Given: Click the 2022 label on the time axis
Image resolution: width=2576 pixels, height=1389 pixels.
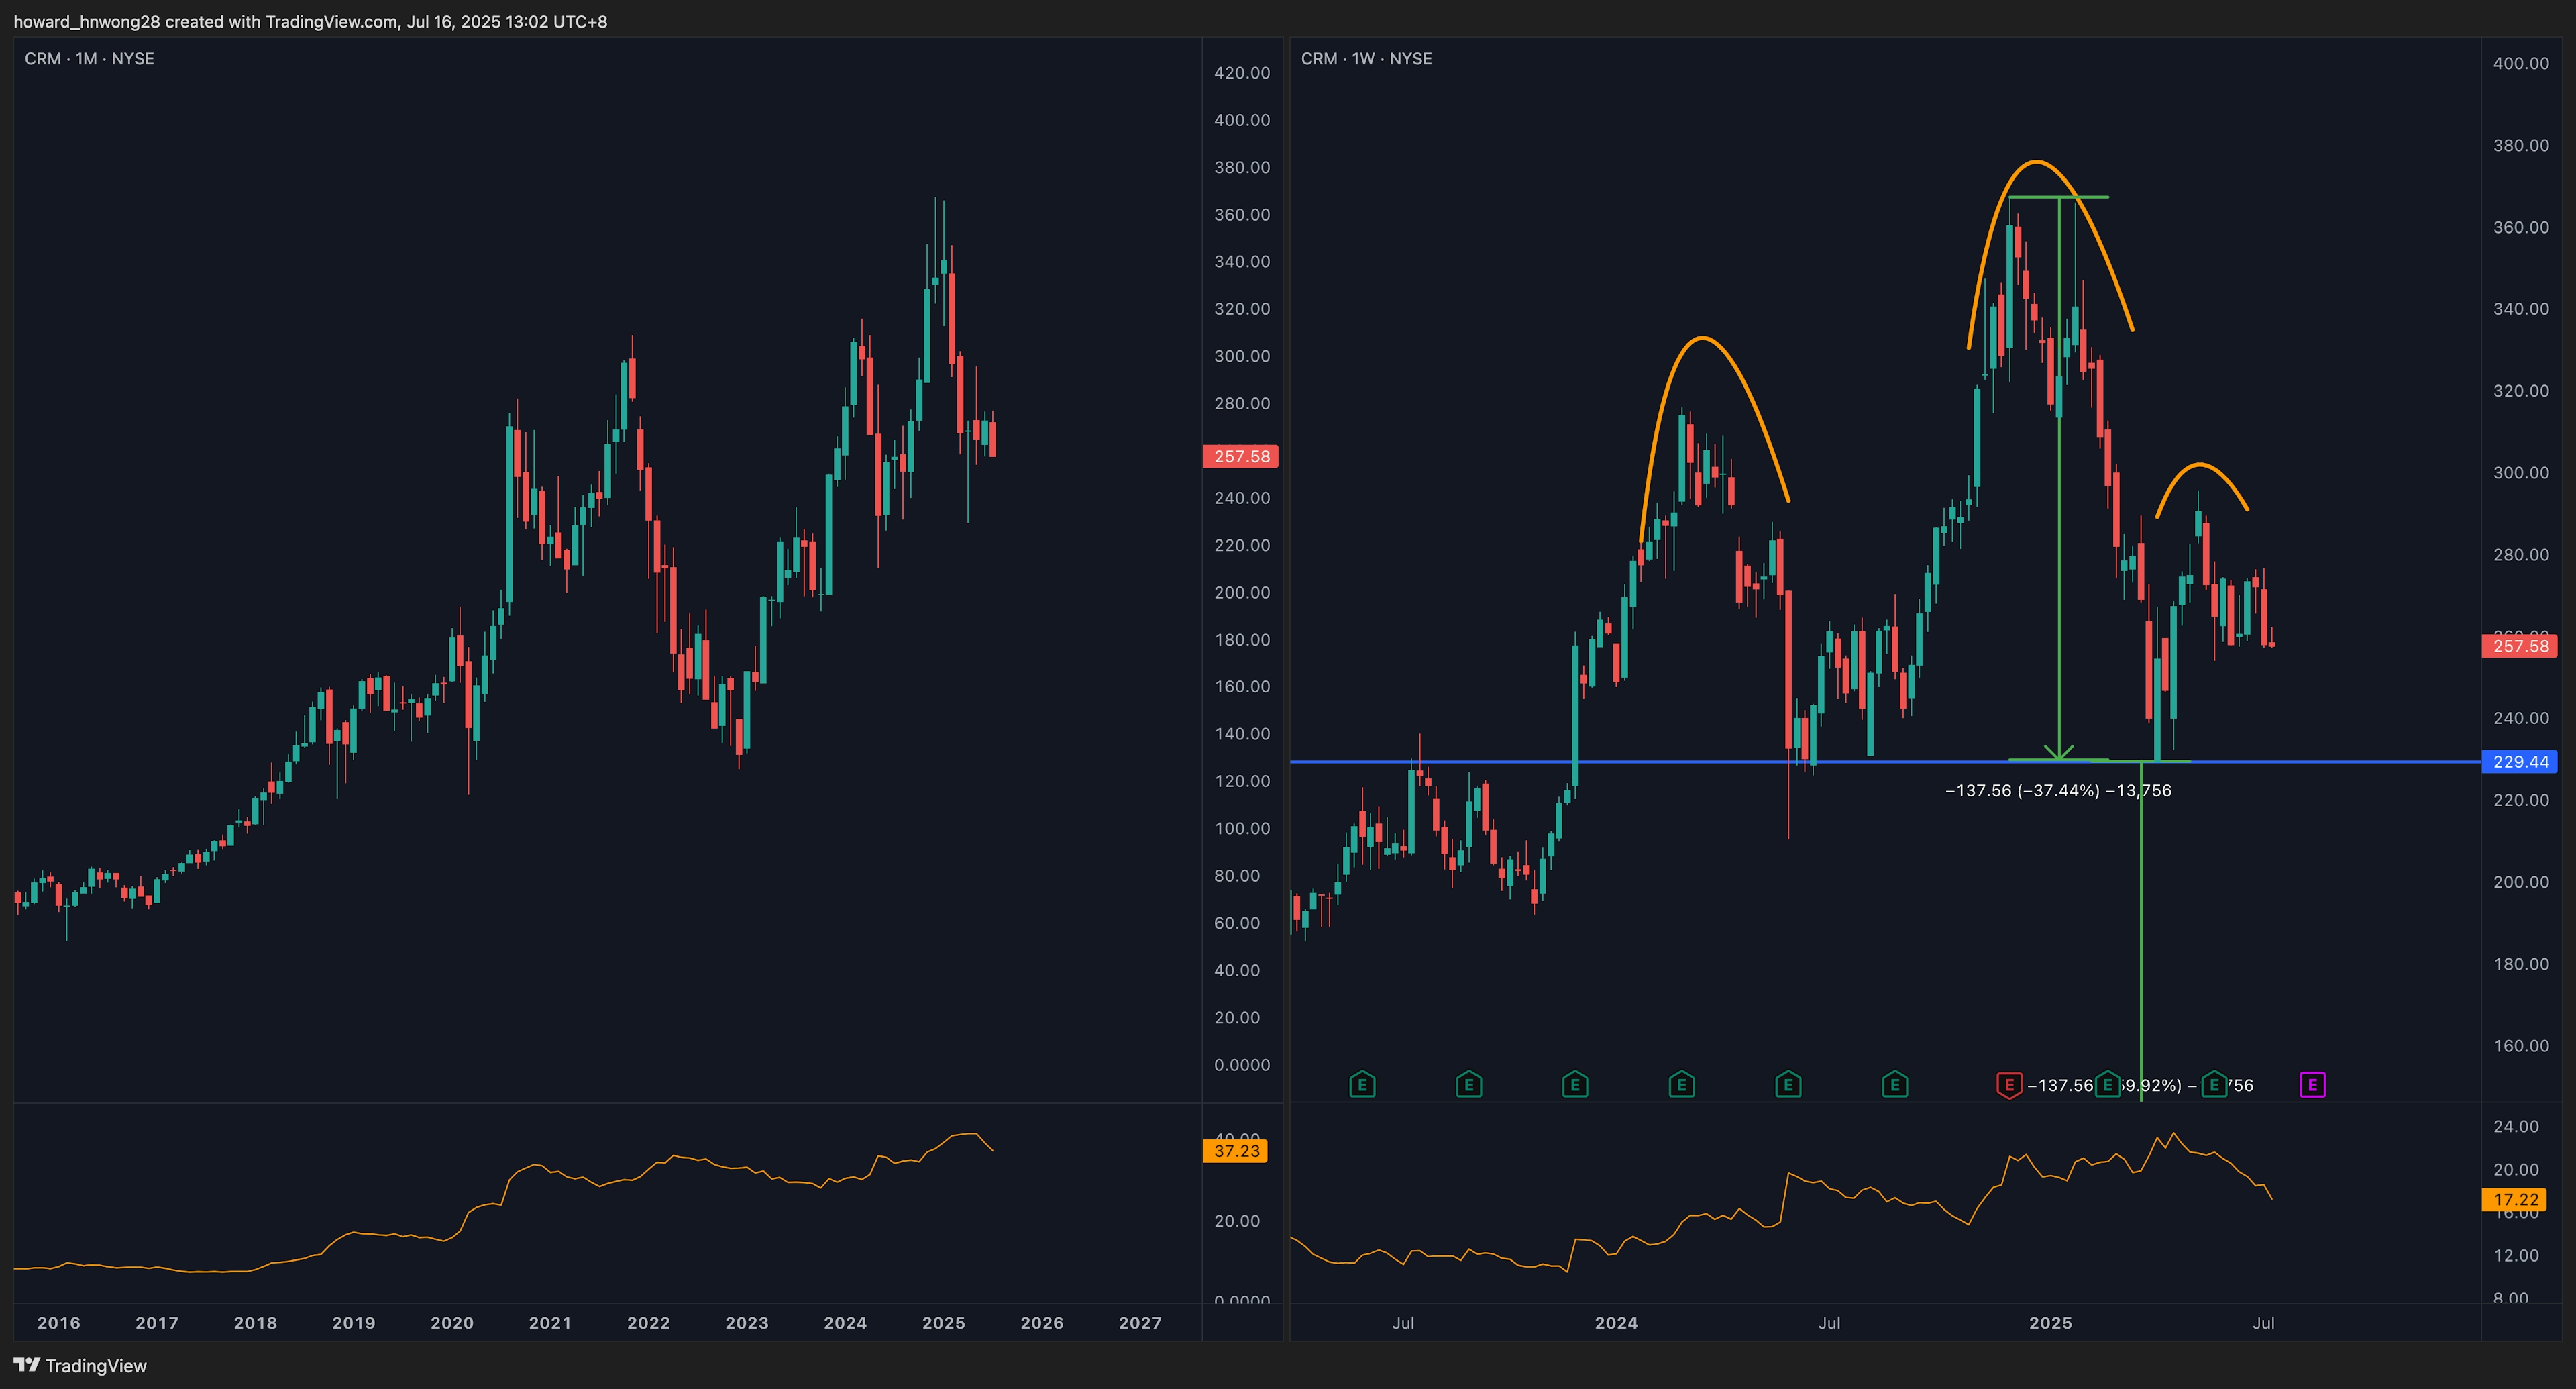Looking at the screenshot, I should (648, 1323).
